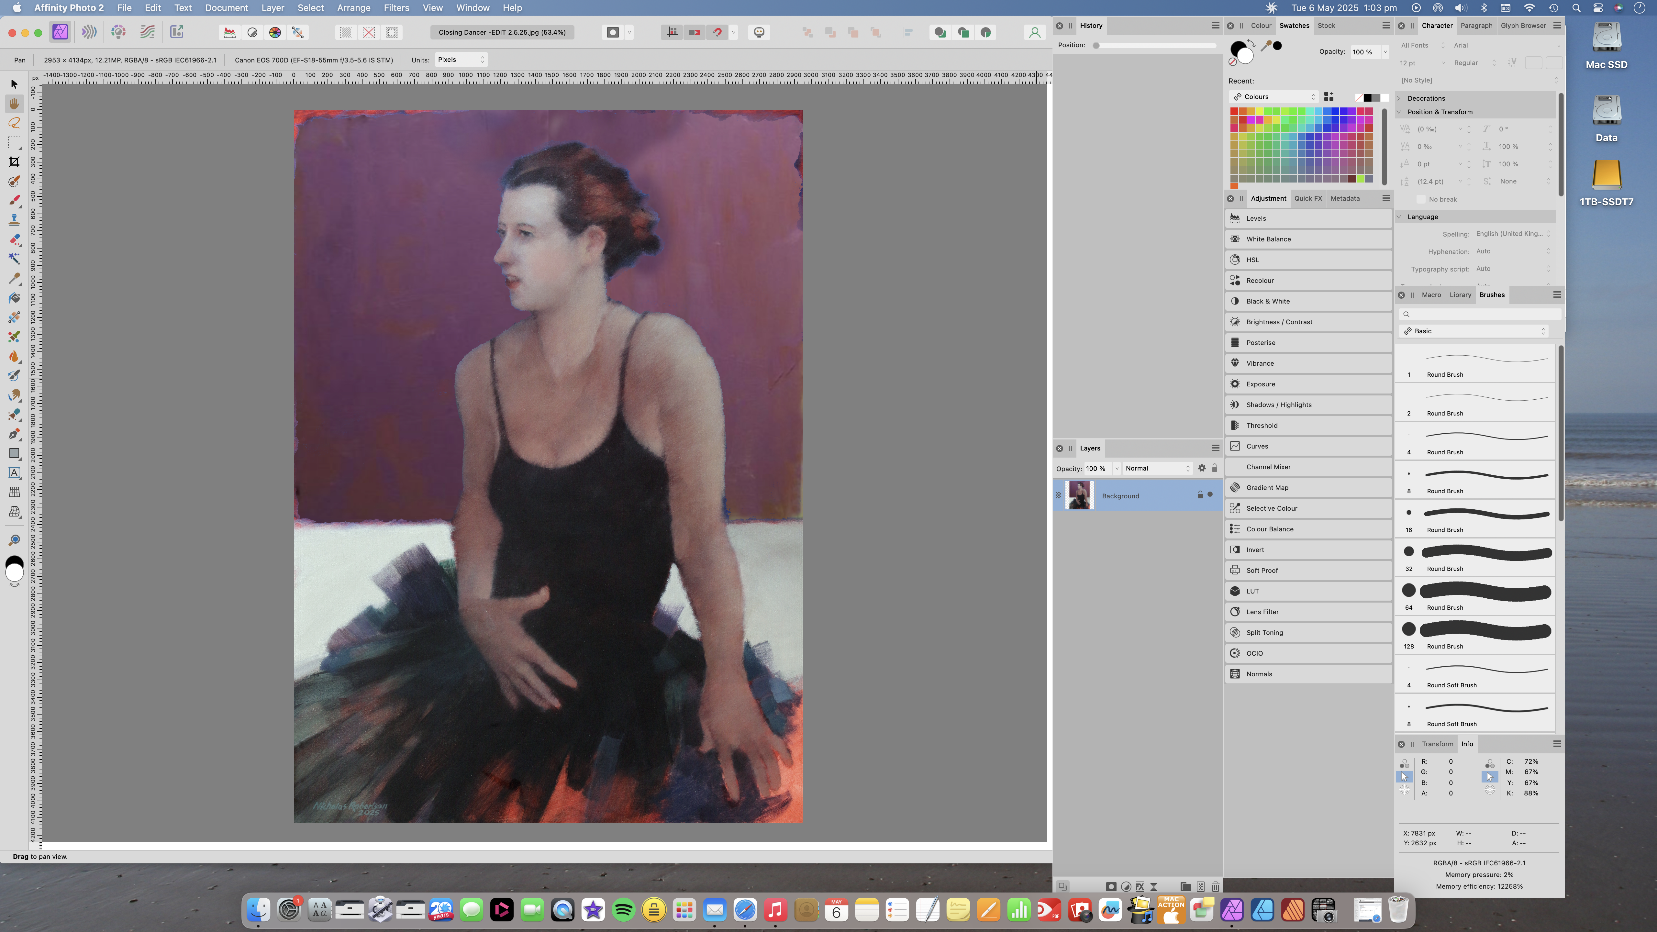Select the Freehand Selection lasso tool
Image resolution: width=1657 pixels, height=932 pixels.
point(14,123)
